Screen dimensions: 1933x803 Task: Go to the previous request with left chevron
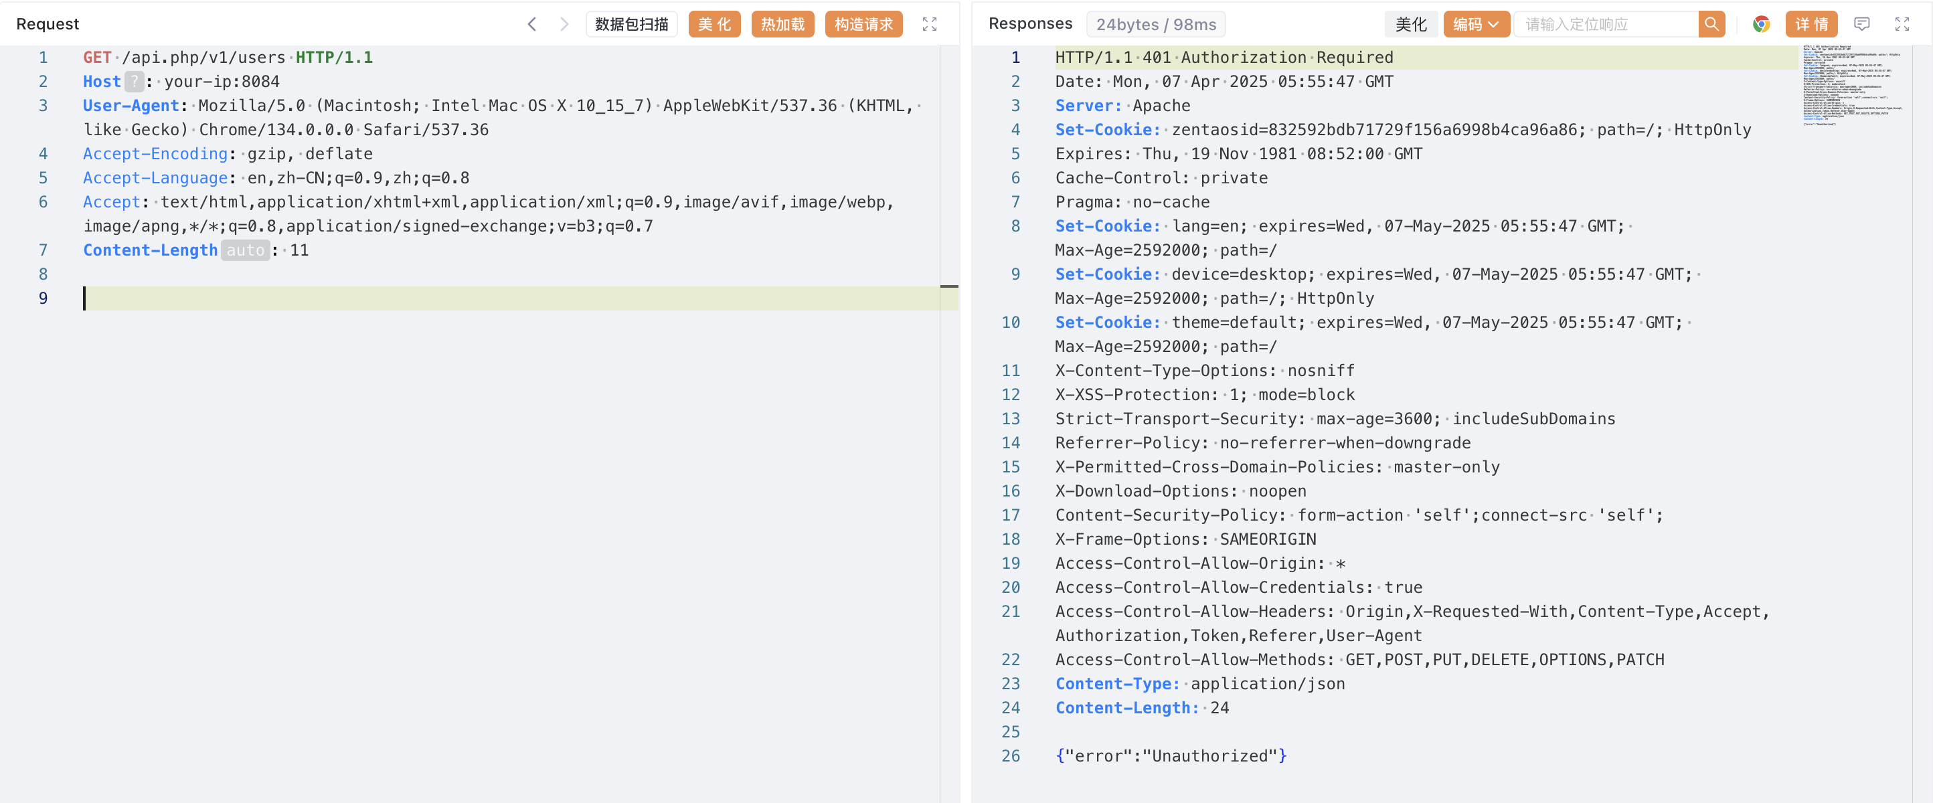click(531, 24)
